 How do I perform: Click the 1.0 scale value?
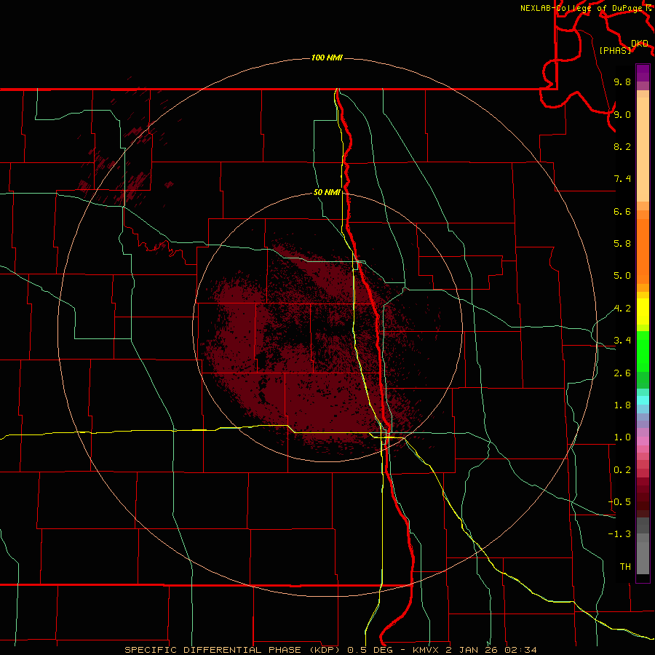pos(622,437)
